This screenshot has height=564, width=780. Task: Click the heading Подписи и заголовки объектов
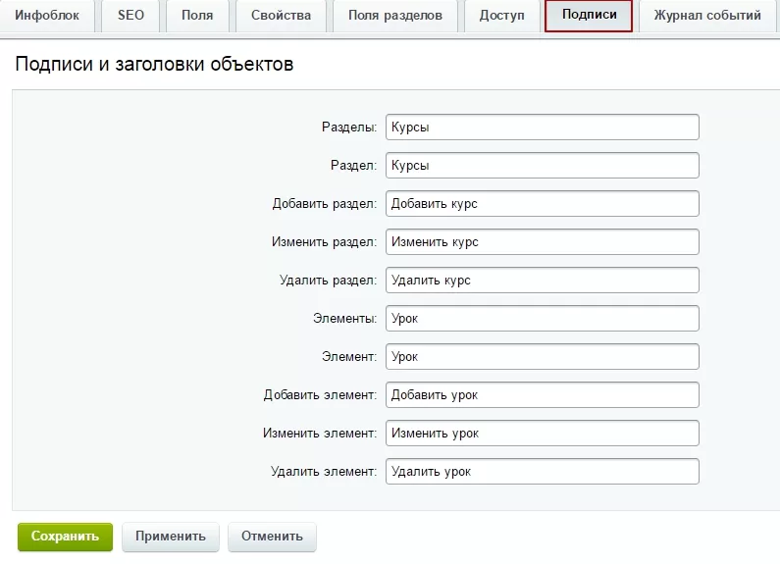click(x=154, y=64)
